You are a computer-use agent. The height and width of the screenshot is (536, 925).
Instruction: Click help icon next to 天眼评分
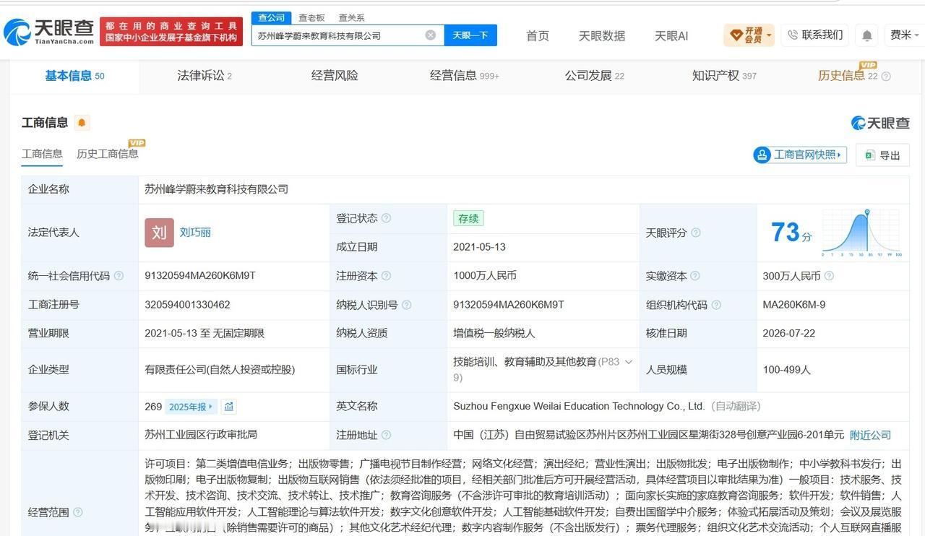pyautogui.click(x=695, y=233)
